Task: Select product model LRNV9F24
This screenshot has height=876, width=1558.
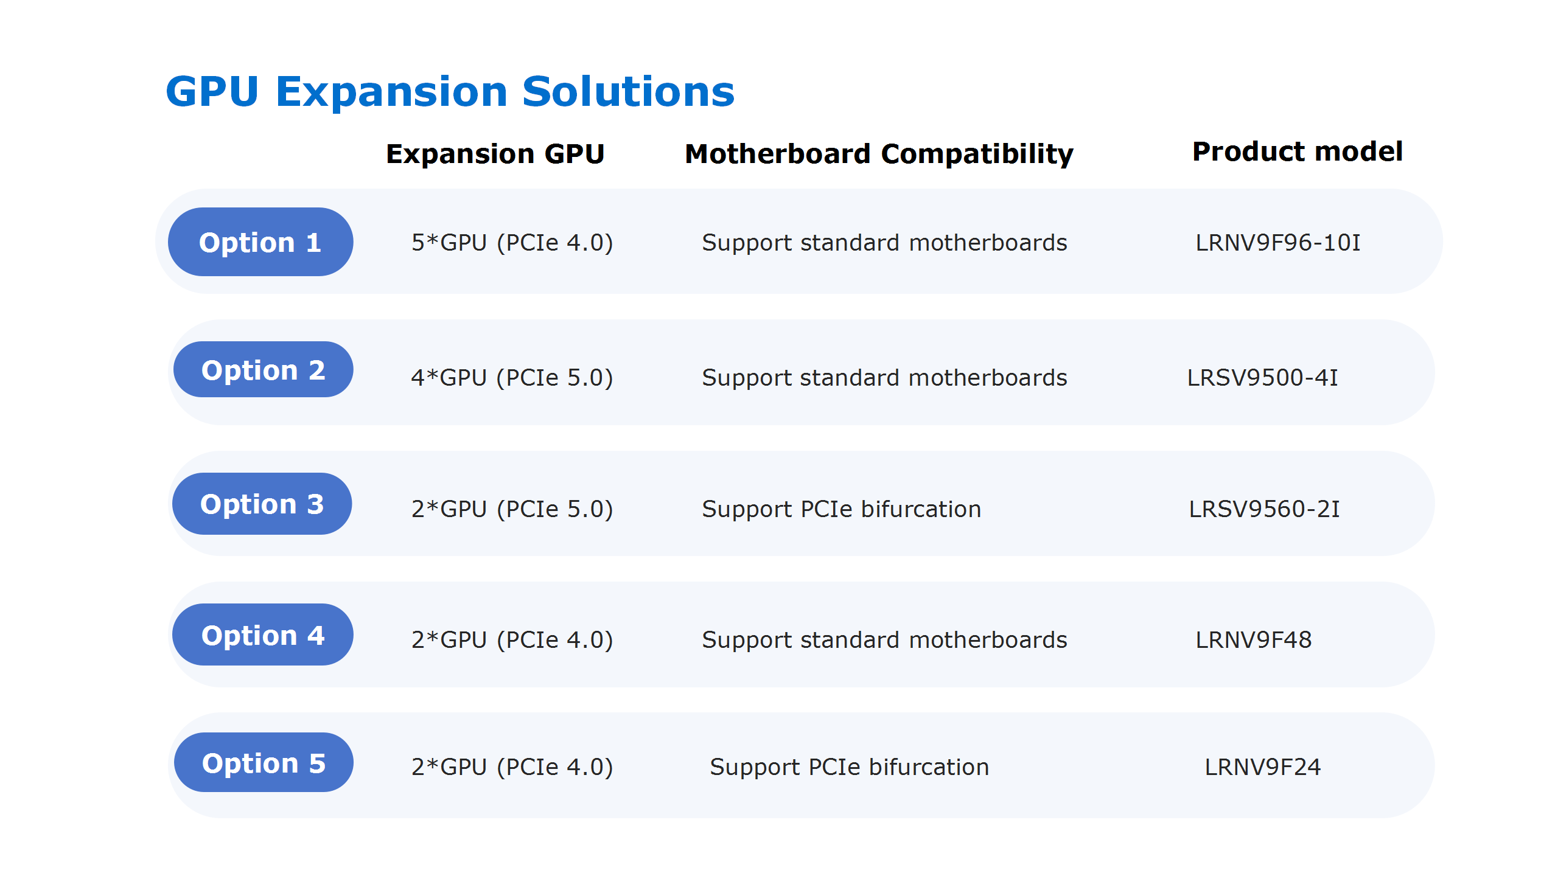Action: pyautogui.click(x=1263, y=767)
